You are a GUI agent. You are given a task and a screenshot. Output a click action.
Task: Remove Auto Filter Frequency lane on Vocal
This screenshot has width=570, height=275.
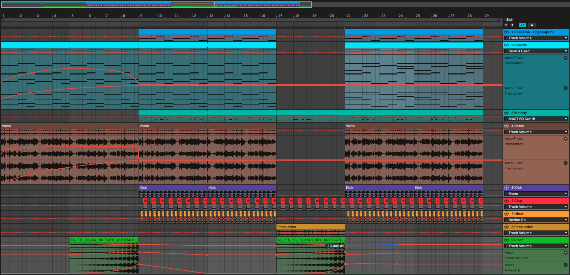(565, 163)
